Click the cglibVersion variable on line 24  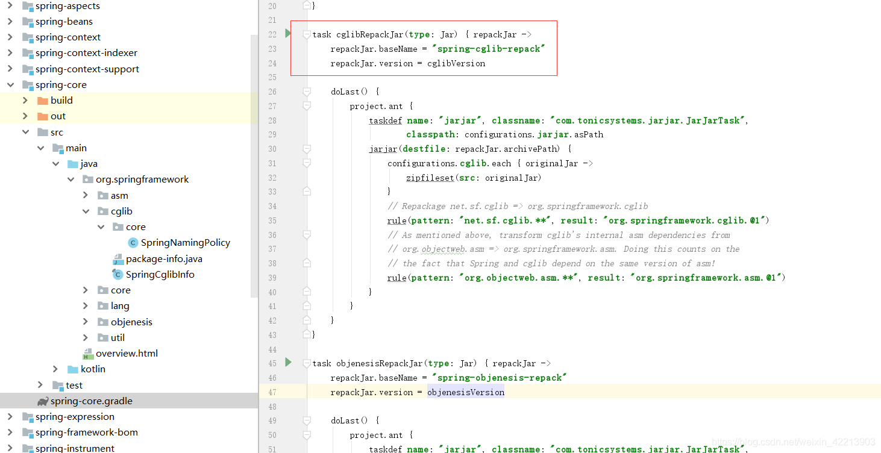pyautogui.click(x=456, y=63)
